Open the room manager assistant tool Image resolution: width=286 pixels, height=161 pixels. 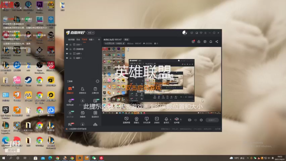tap(83, 90)
